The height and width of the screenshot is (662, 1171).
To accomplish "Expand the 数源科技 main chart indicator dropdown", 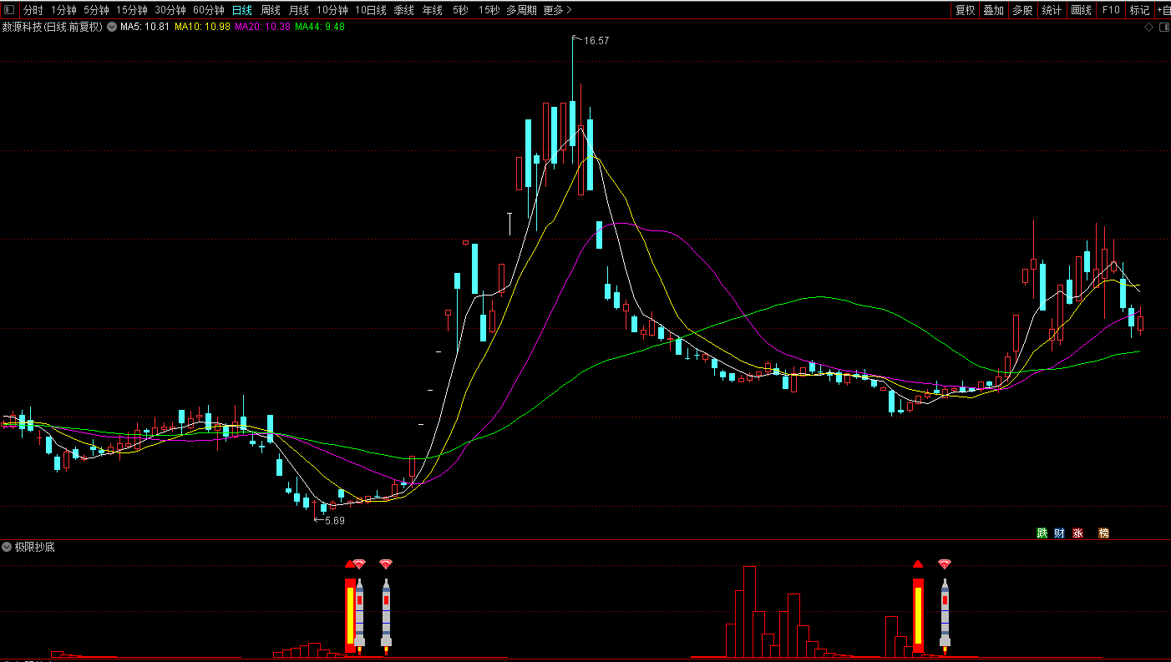I will 111,27.
